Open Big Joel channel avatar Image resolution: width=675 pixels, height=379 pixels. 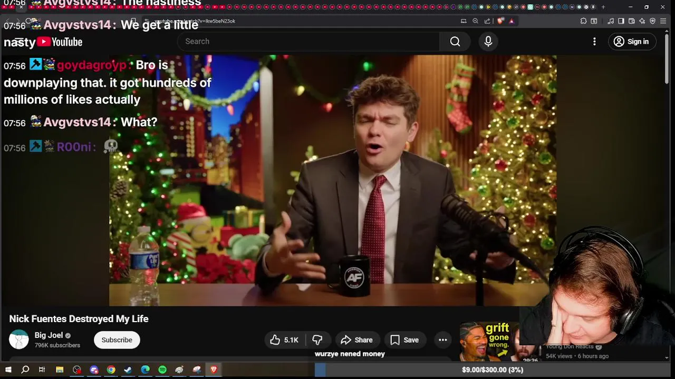tap(19, 340)
